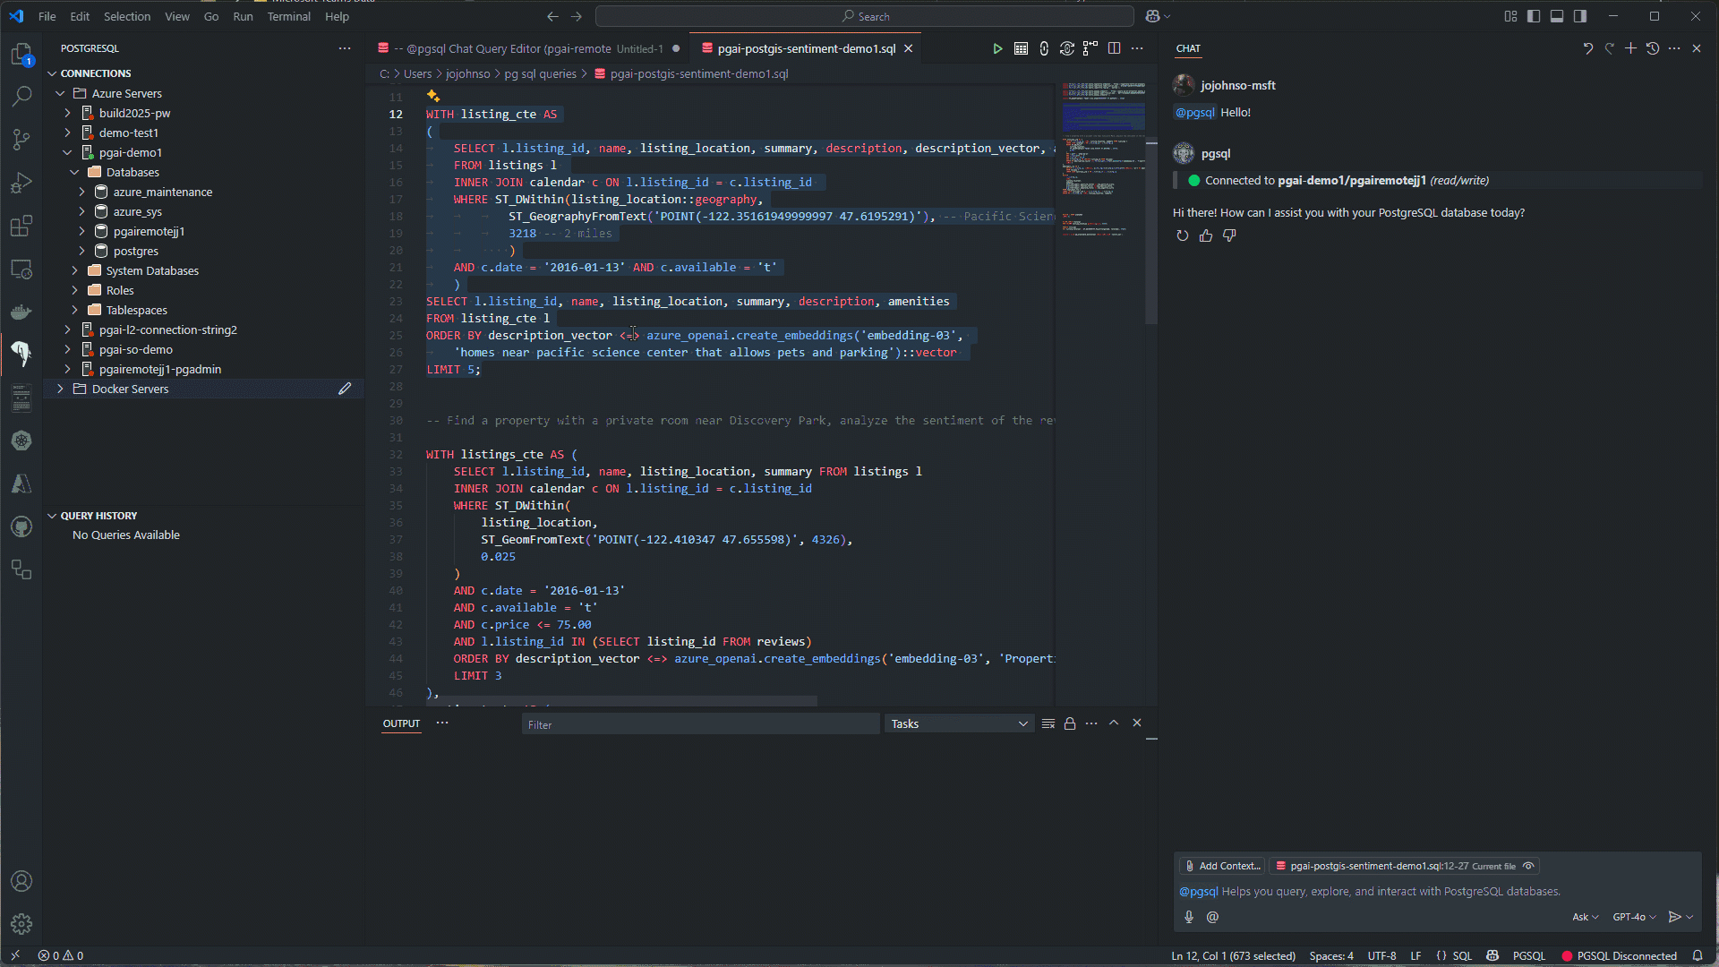This screenshot has height=967, width=1719.
Task: Show chat history clock icon
Action: click(x=1653, y=48)
